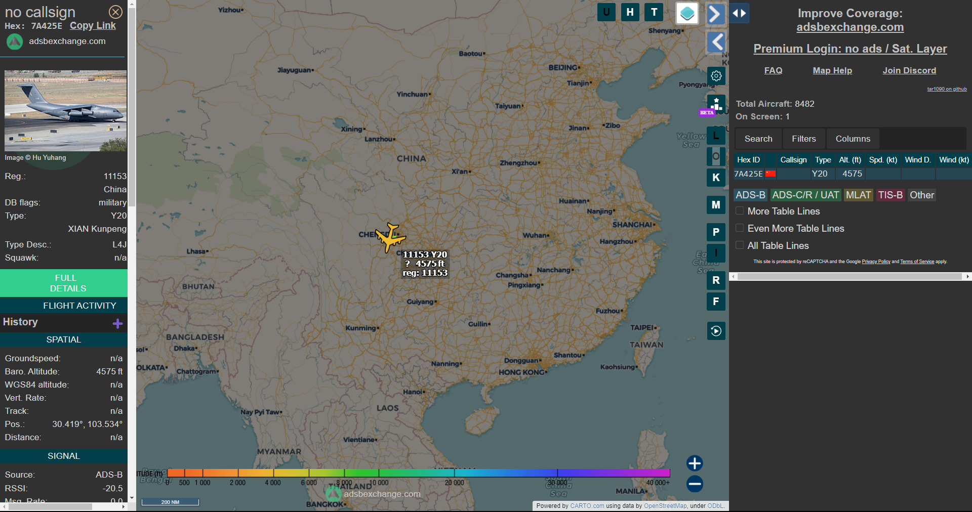Screen dimensions: 972x512
Task: Open the FAQ link
Action: (773, 70)
